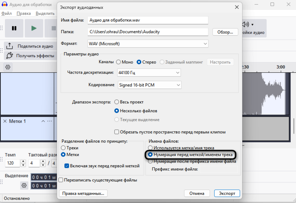Close the Метки 1 label track

coord(5,121)
